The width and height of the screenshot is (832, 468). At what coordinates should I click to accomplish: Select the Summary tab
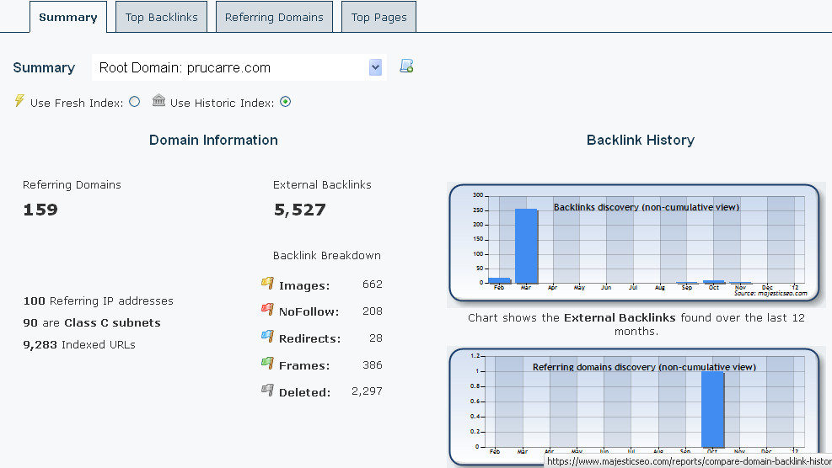[x=67, y=17]
